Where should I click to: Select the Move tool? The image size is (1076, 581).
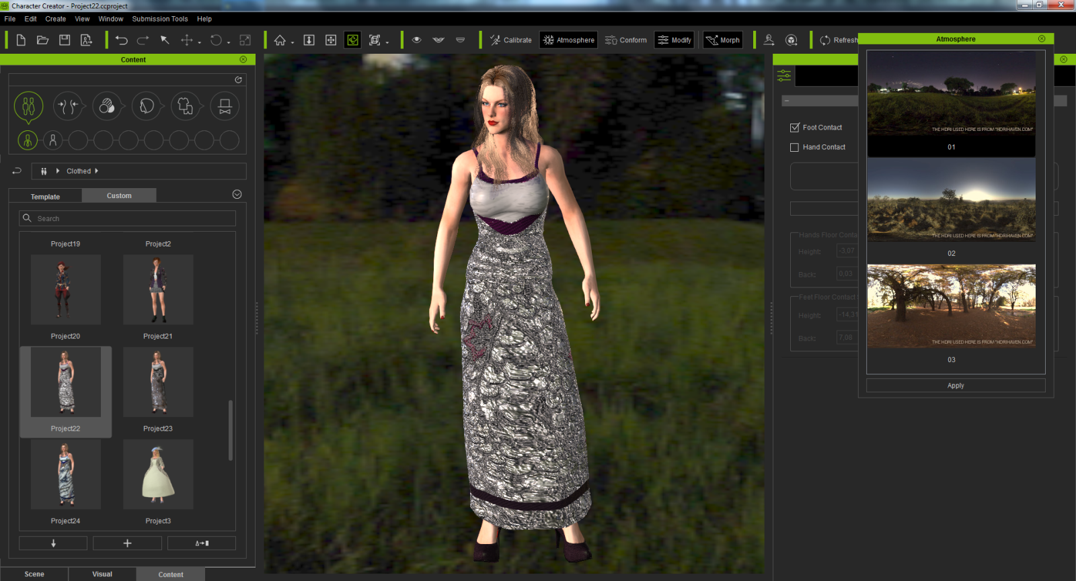187,40
